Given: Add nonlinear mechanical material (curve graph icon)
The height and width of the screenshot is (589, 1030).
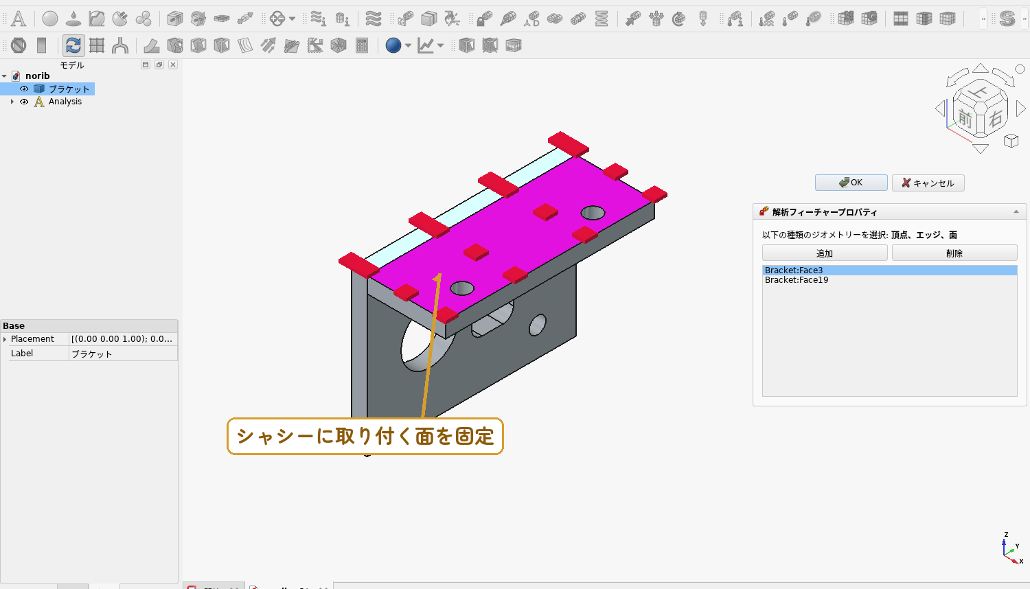Looking at the screenshot, I should pos(97,19).
